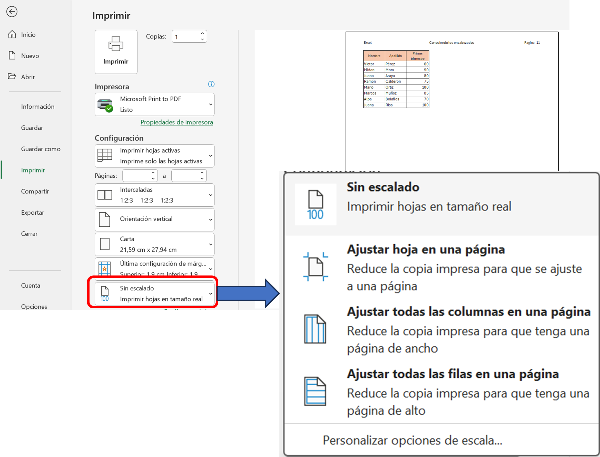Viewport: 600px width, 457px height.
Task: Choose Ajustar todas las filas en una página
Action: [453, 374]
